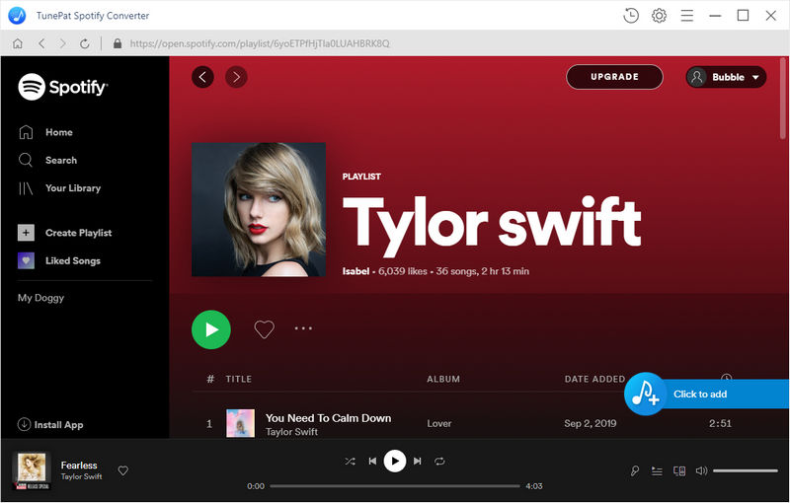Navigate back in address toolbar
The width and height of the screenshot is (790, 503).
click(x=41, y=43)
